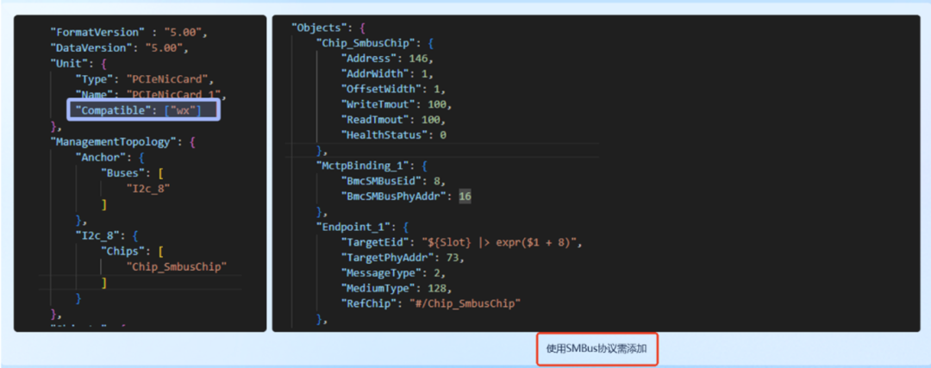
Task: Click the "使用SMBus协议需添加" label box
Action: tap(598, 350)
